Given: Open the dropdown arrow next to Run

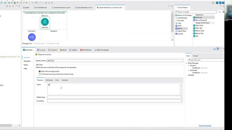Looking at the screenshot, I should click(x=17, y=3).
